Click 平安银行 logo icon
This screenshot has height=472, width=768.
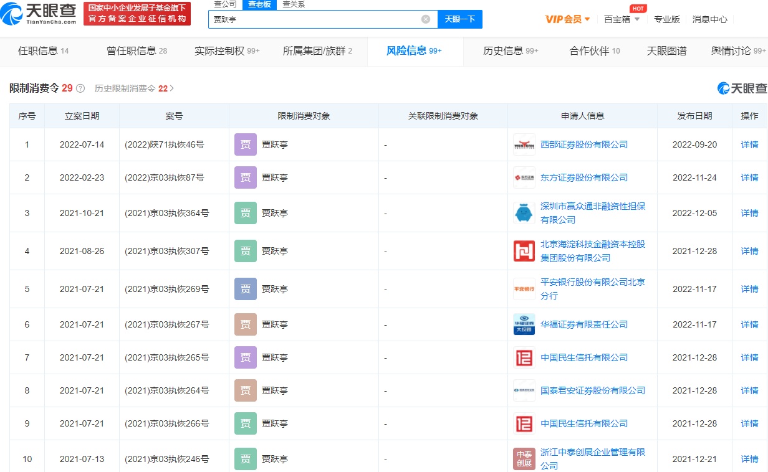coord(524,289)
